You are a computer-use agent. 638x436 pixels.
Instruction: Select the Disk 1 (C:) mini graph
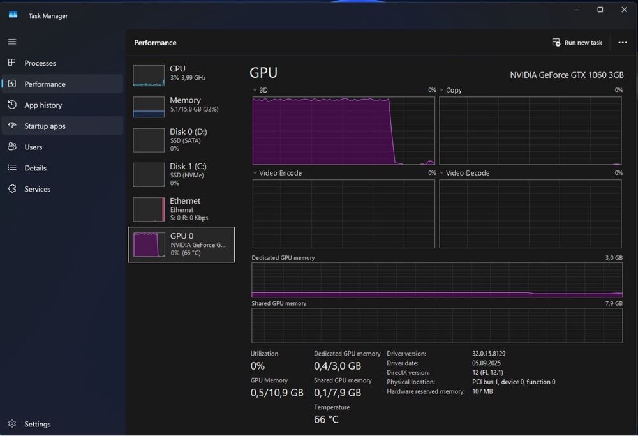click(x=149, y=175)
